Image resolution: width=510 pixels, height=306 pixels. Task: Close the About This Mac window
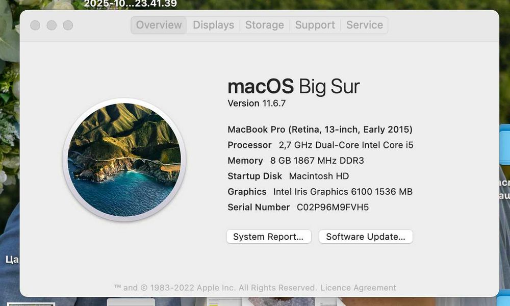coord(35,25)
